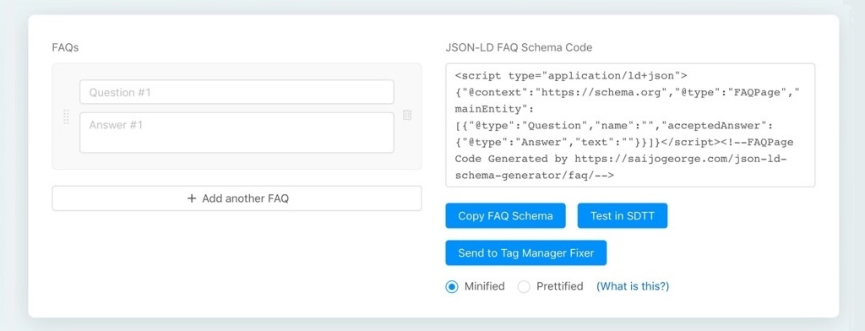Select the Minified radio button
This screenshot has height=331, width=865.
click(x=452, y=286)
